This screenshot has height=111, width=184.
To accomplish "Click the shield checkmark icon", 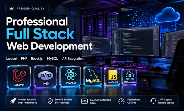I will 50,101.
